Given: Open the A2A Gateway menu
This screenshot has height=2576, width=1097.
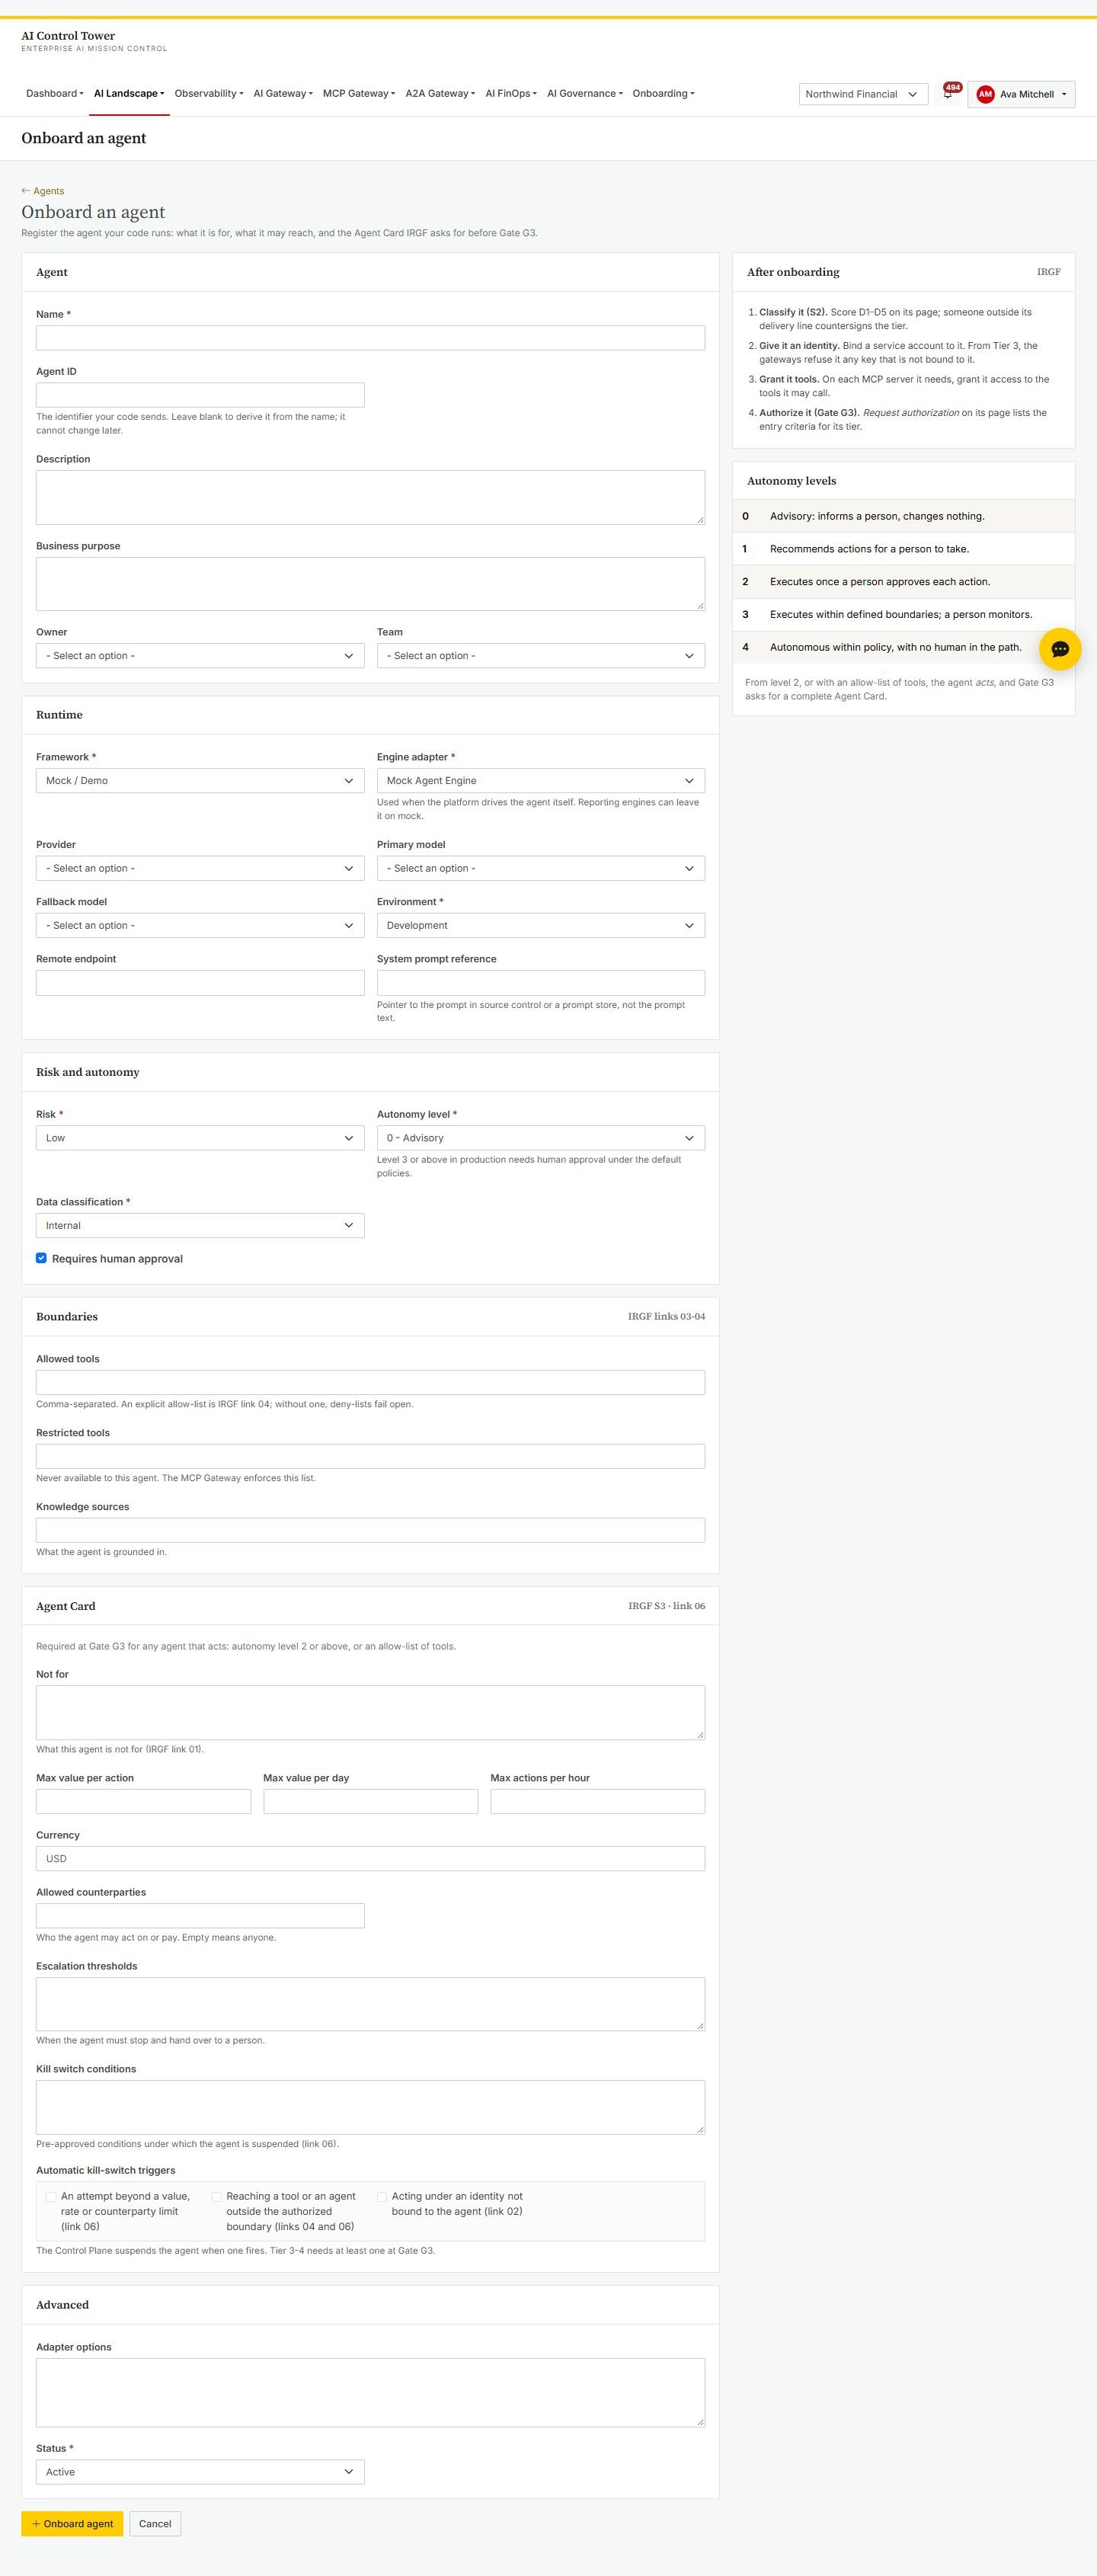Looking at the screenshot, I should [x=440, y=93].
